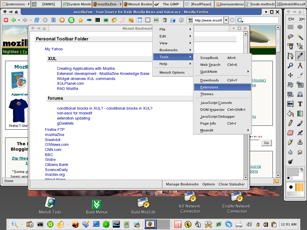Click the Reload icon in Firefox toolbar
The height and width of the screenshot is (230, 307).
click(37, 20)
